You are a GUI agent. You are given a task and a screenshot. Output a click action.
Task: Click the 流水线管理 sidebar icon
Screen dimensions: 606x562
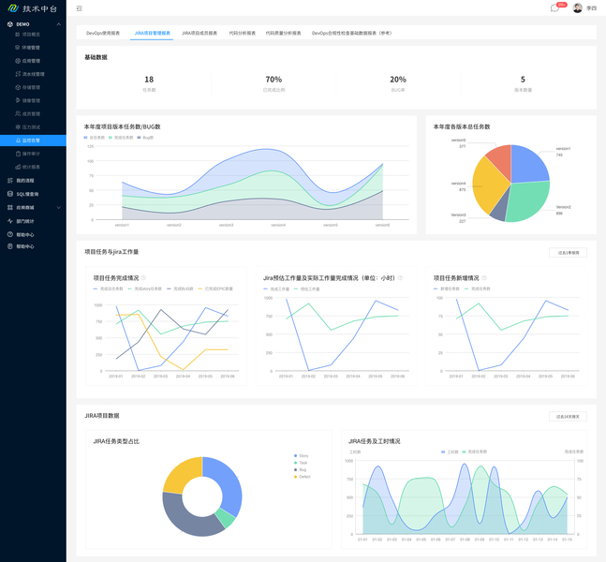(18, 74)
